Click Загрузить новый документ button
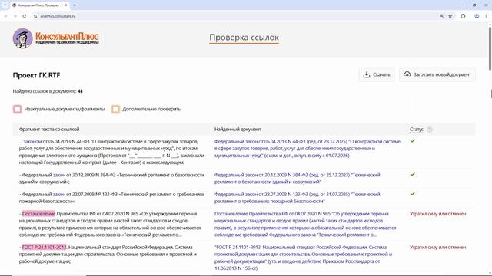 click(437, 74)
